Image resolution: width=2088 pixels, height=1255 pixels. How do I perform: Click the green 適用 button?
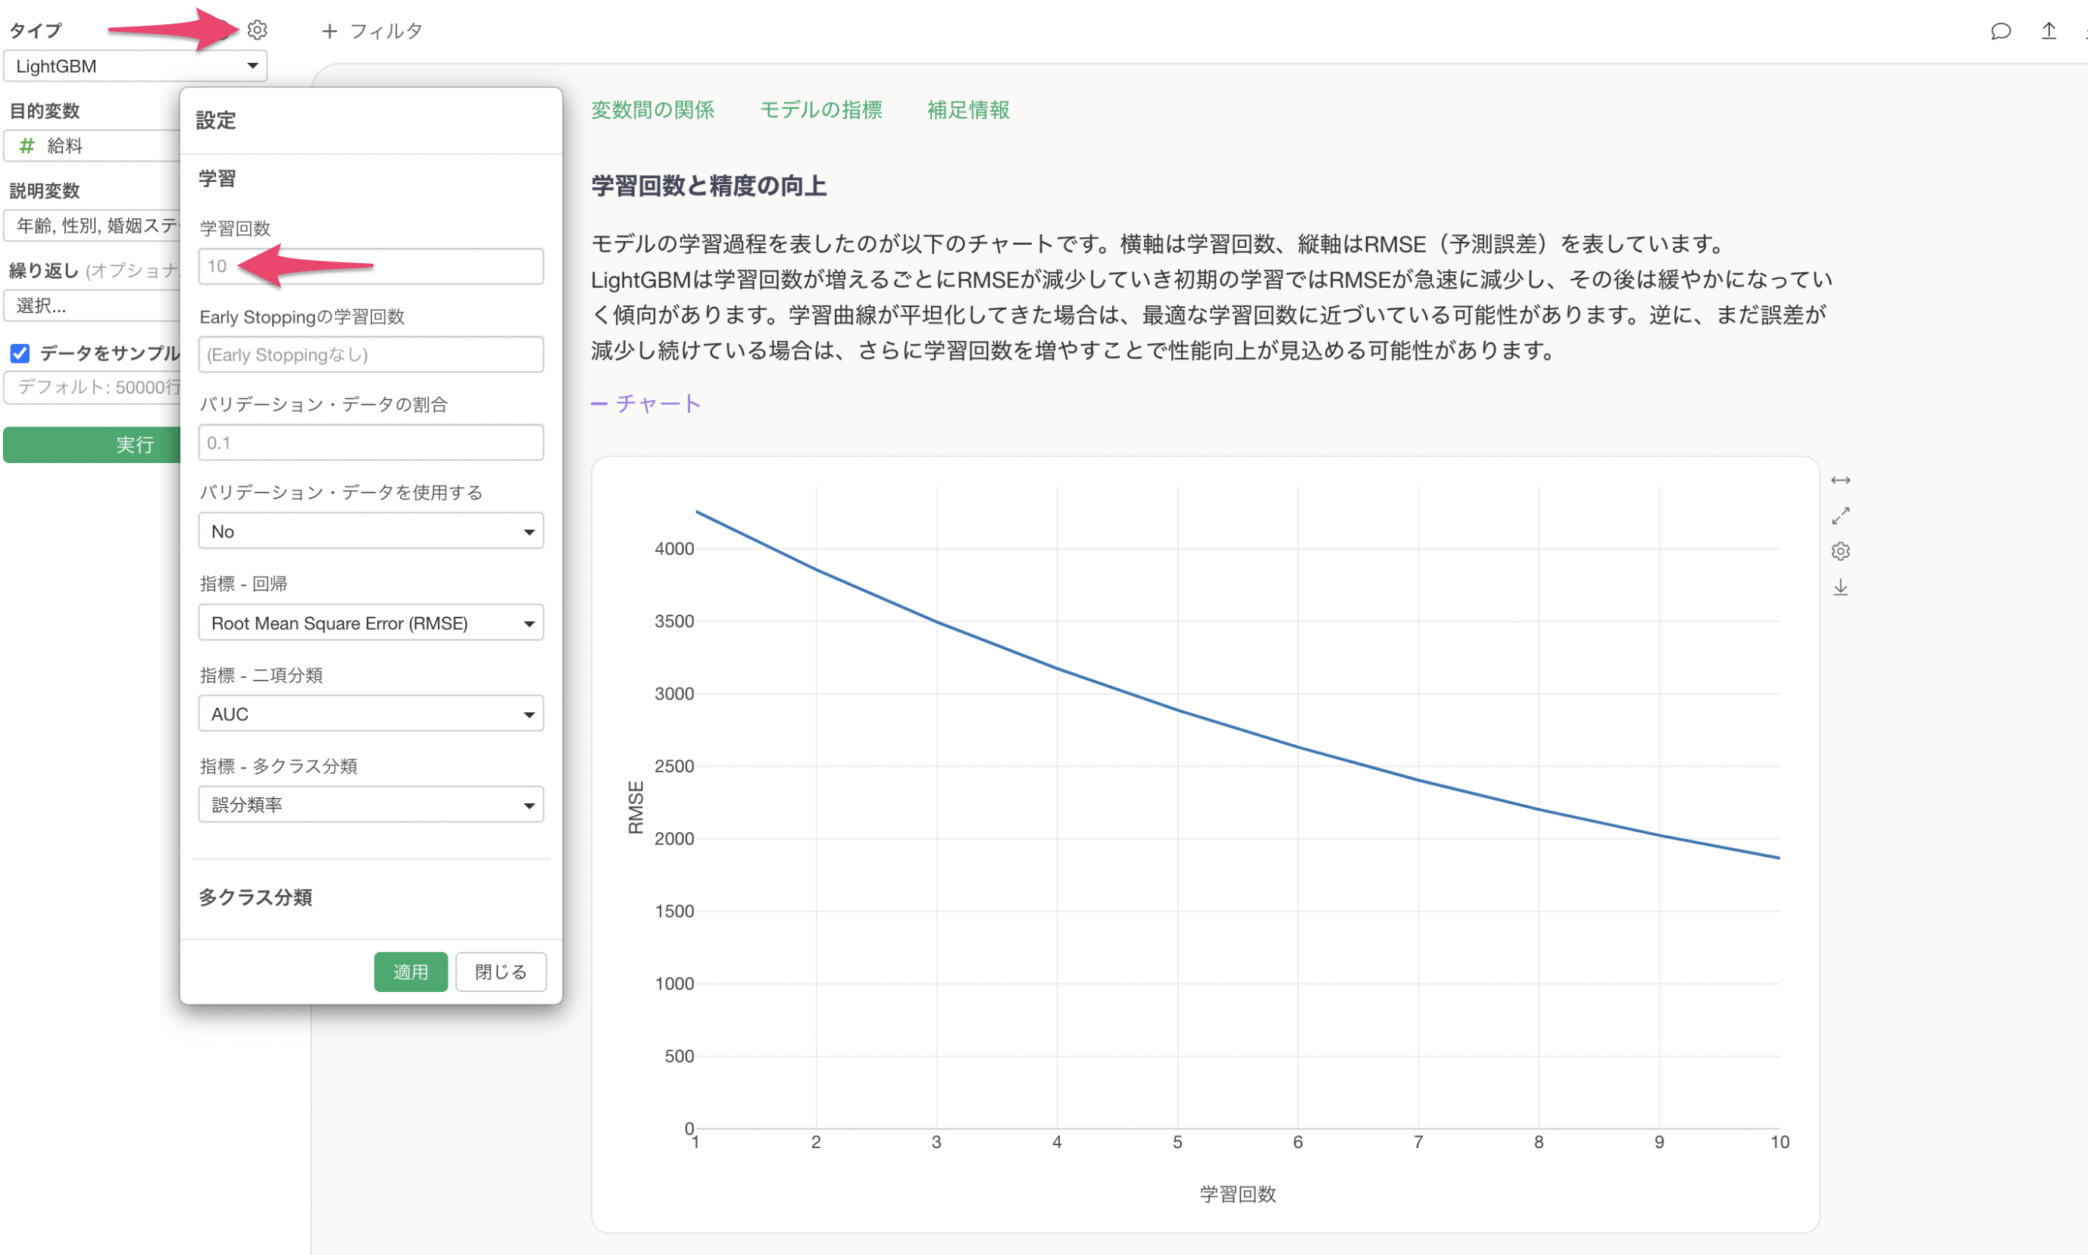coord(410,972)
